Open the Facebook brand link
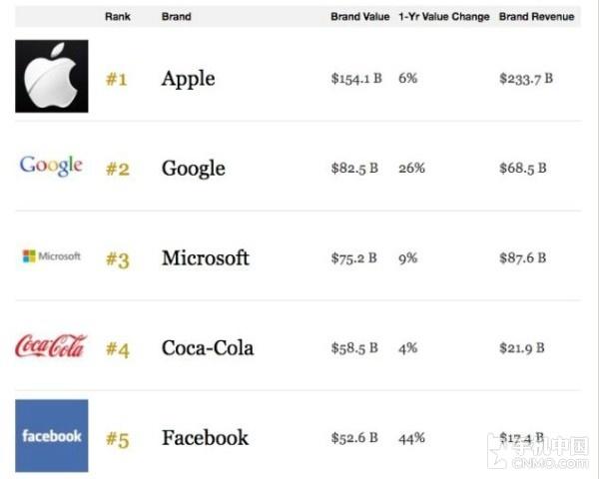The image size is (599, 479). click(x=205, y=438)
